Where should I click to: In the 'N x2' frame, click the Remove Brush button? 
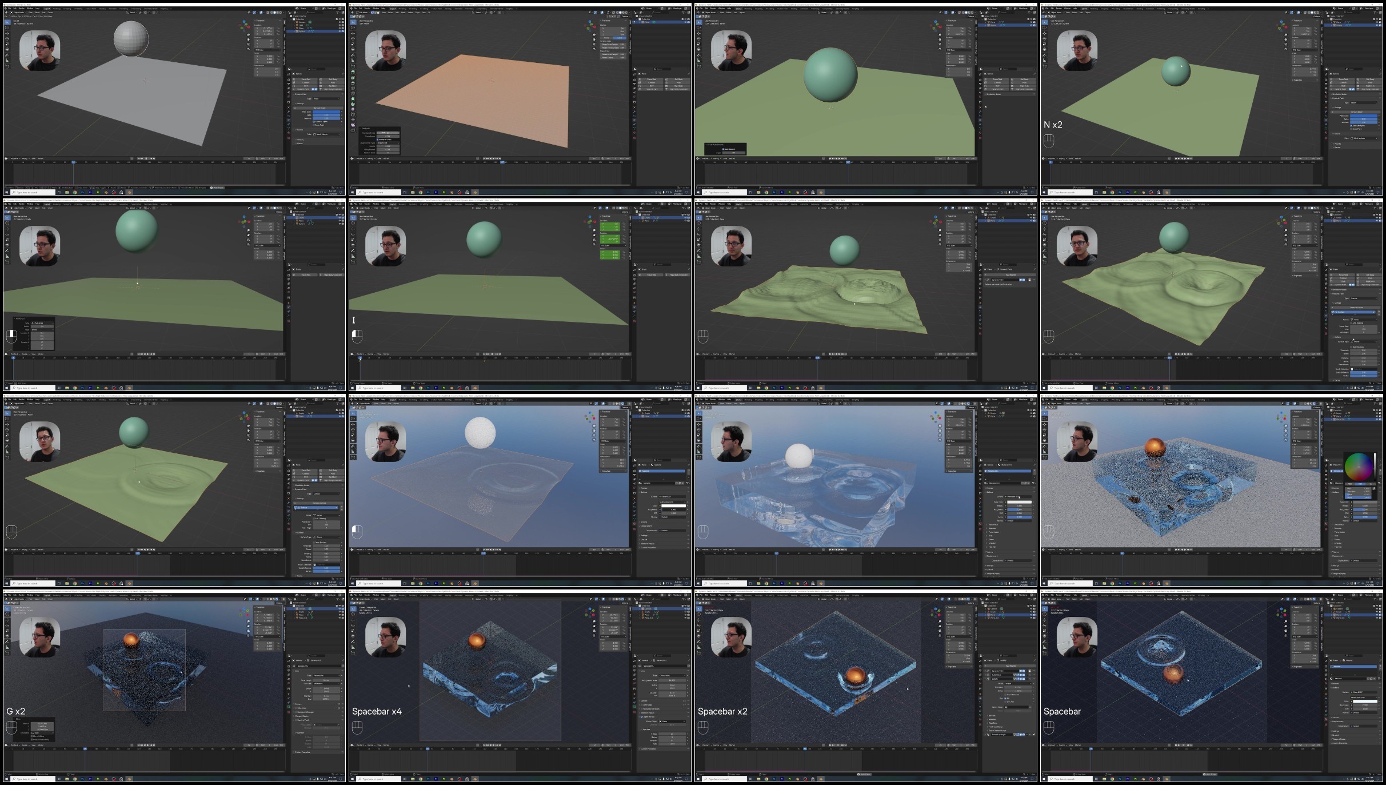point(1355,112)
